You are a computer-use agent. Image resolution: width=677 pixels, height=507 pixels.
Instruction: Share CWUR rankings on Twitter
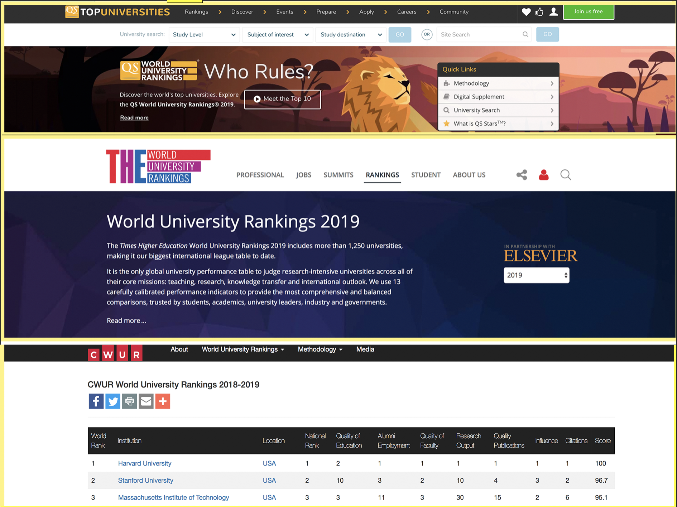click(113, 401)
